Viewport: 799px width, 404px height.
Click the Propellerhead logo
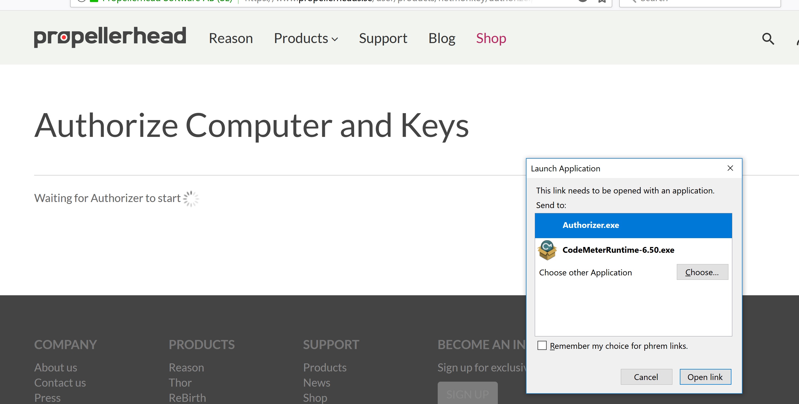110,37
